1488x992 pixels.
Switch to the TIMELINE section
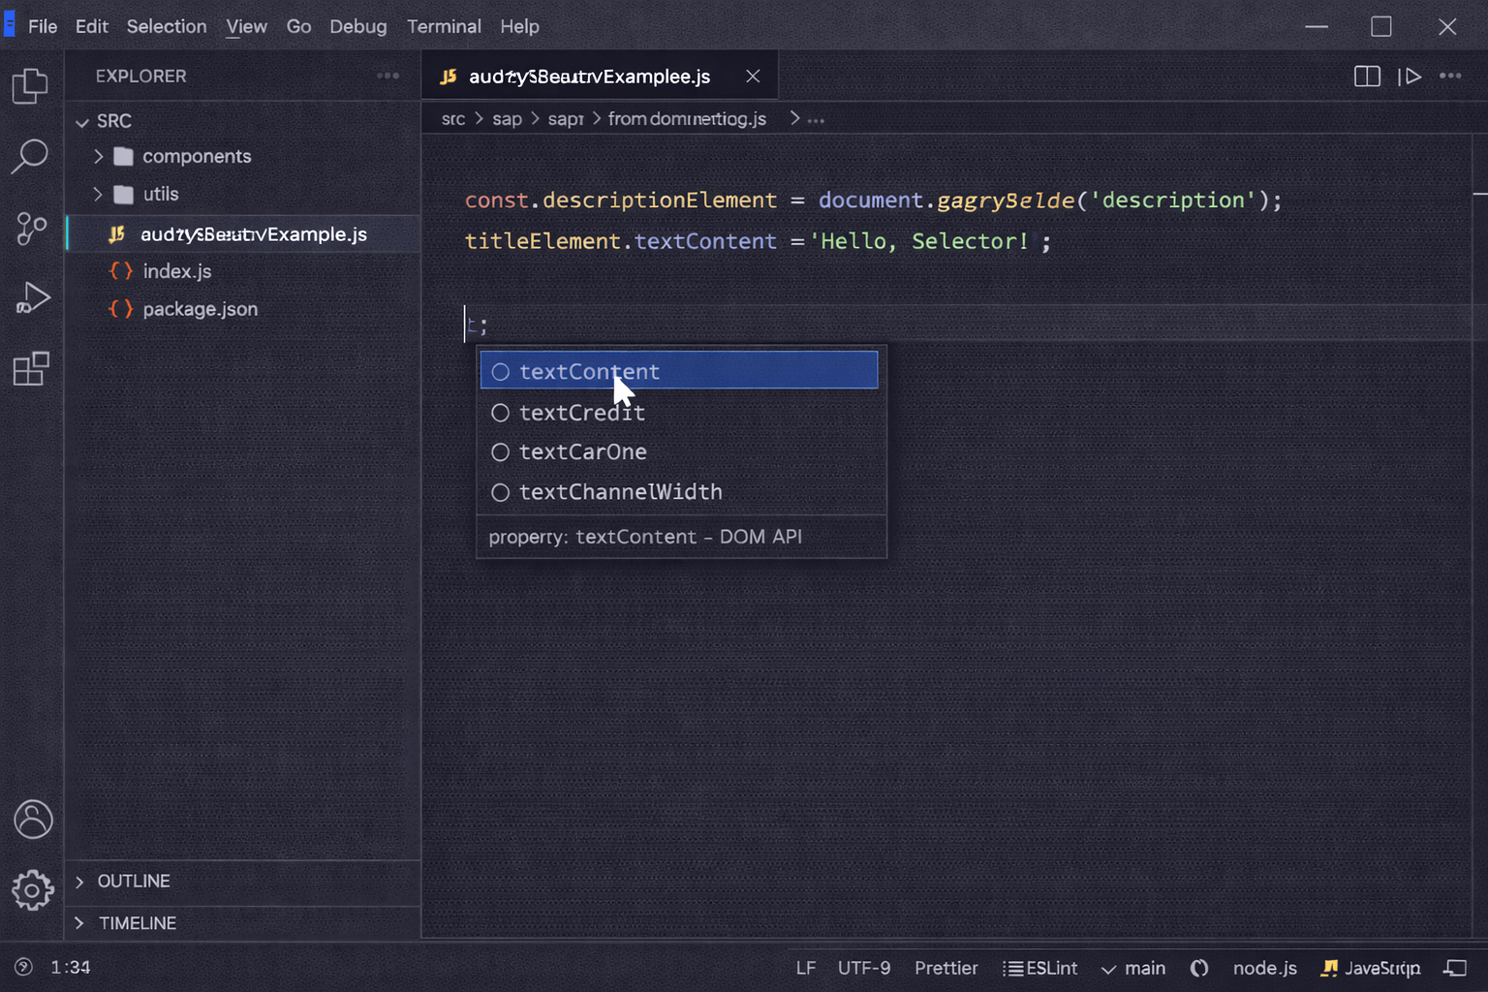[138, 923]
